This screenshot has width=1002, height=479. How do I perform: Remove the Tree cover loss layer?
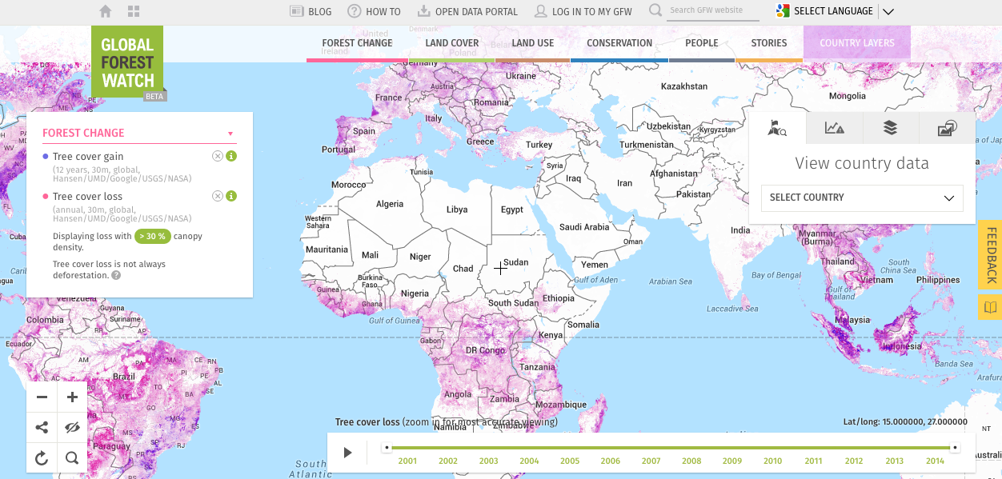(x=217, y=196)
